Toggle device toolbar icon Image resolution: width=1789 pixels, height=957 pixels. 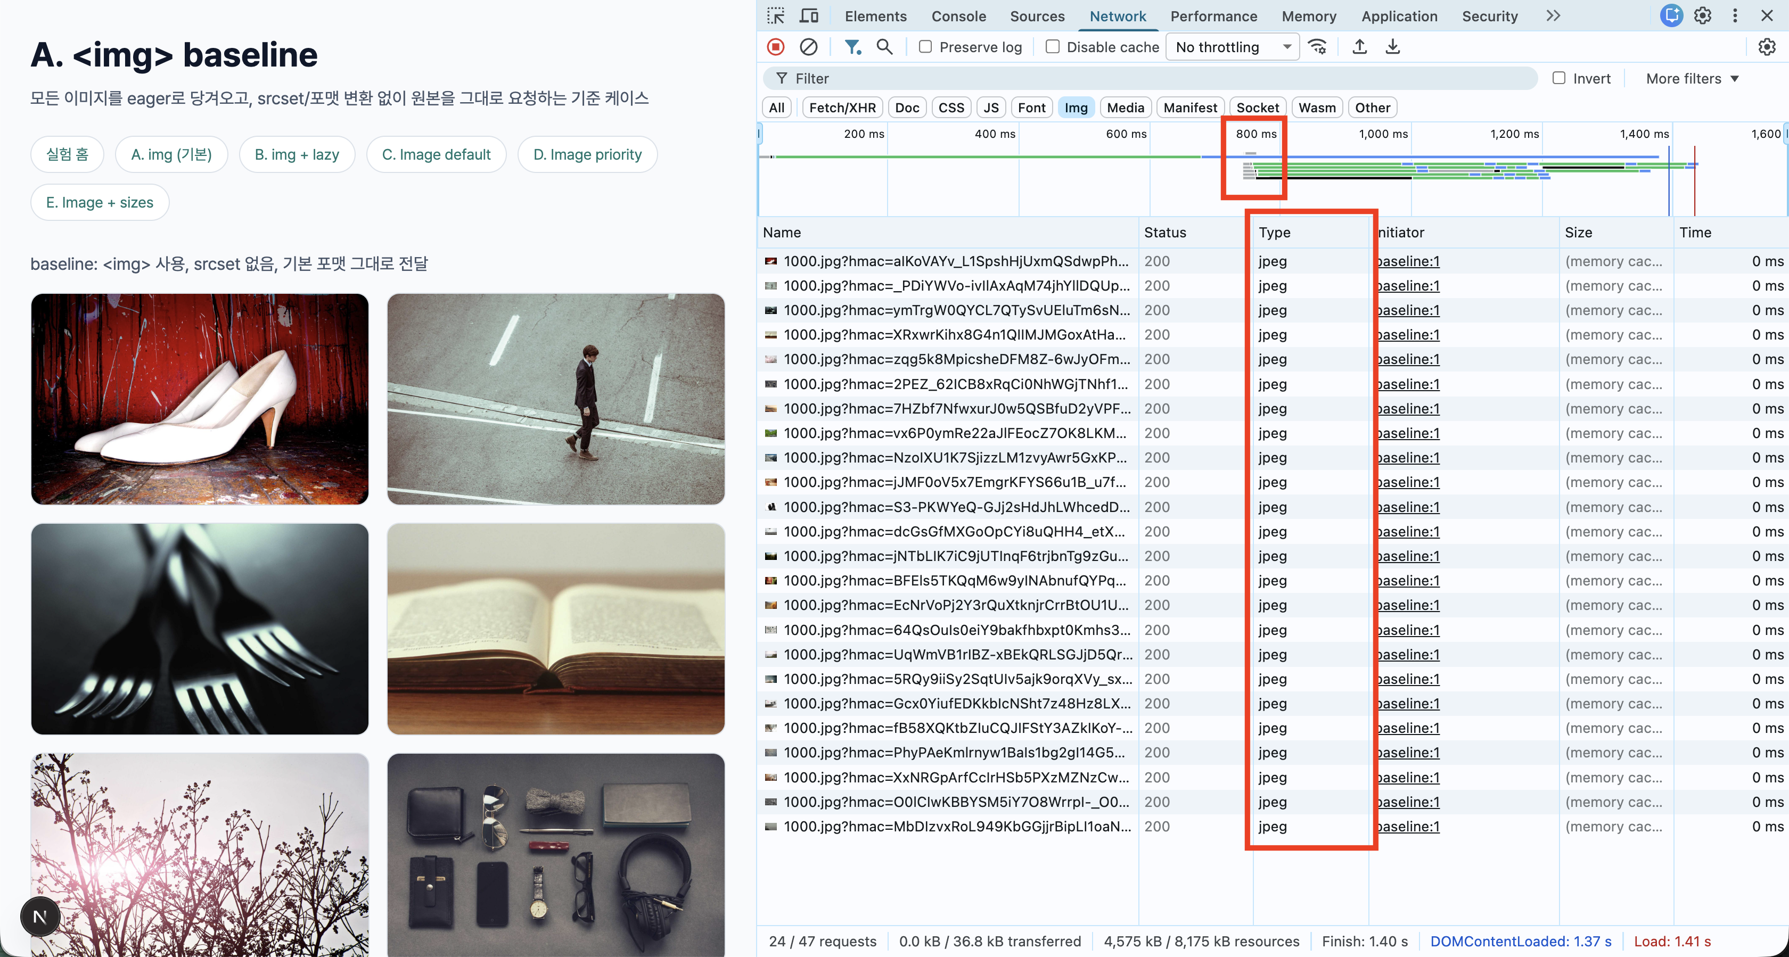[809, 16]
